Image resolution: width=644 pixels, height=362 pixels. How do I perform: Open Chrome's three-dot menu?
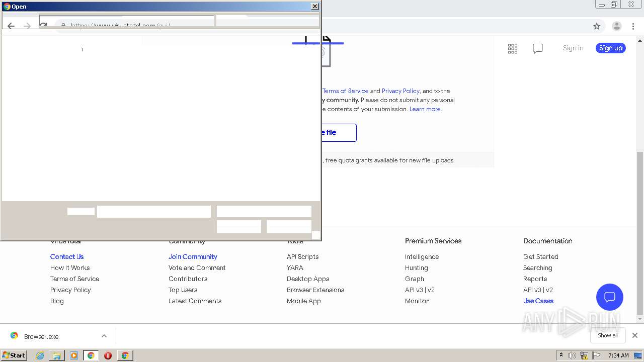633,26
